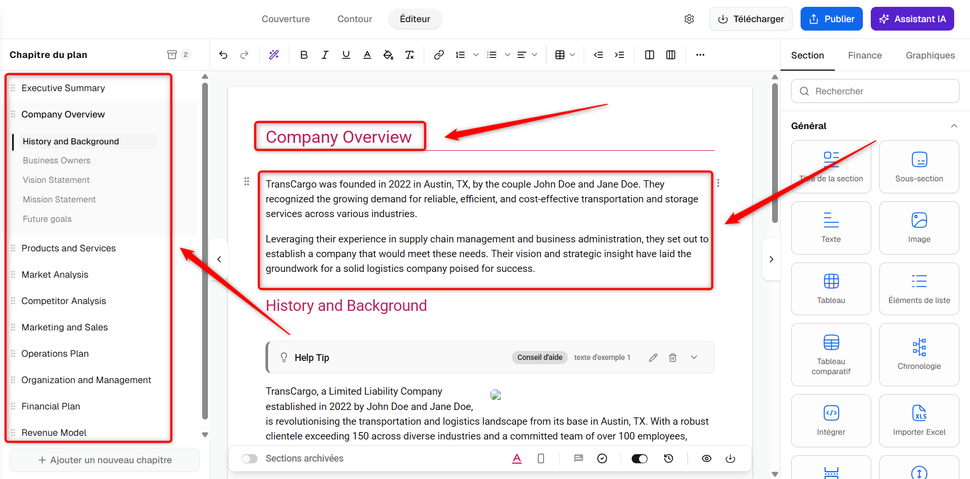
Task: Insert a Tableau block
Action: tap(831, 289)
